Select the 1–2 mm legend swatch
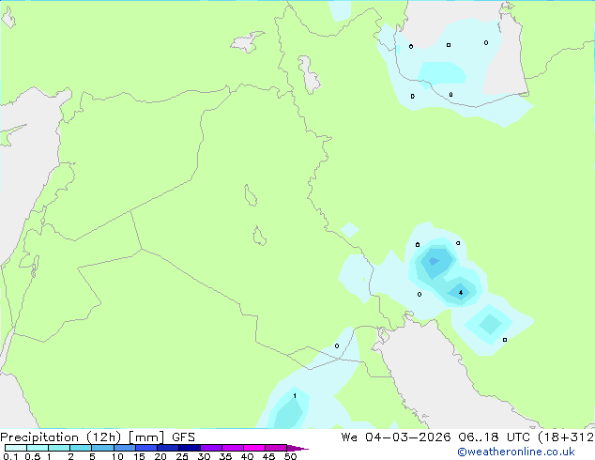The height and width of the screenshot is (460, 595). (59, 448)
